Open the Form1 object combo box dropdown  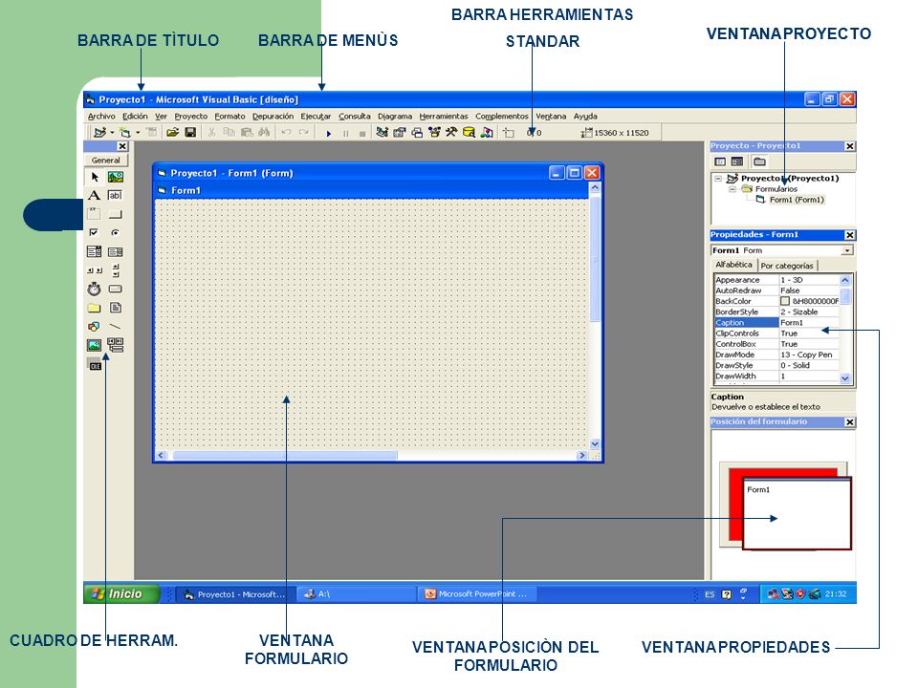click(x=846, y=250)
